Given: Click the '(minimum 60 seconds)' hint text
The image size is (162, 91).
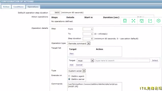Looking at the screenshot, I should 72,13.
